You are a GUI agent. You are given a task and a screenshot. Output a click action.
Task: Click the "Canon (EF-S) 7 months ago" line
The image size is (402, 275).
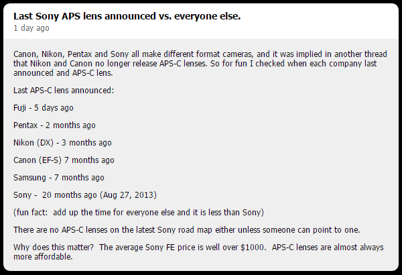coord(64,160)
